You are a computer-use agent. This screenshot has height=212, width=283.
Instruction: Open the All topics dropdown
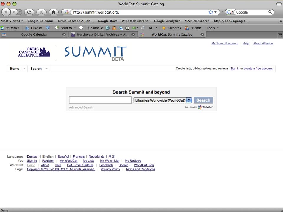[x=153, y=28]
